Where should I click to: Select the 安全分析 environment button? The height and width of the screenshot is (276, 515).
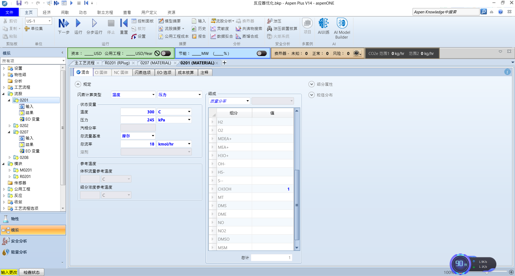point(19,241)
